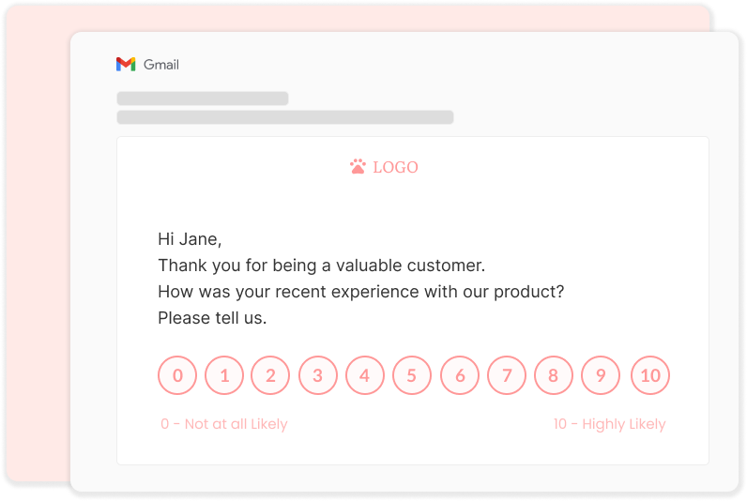Select rating 1 on the scale
This screenshot has height=501, width=747.
pyautogui.click(x=224, y=375)
